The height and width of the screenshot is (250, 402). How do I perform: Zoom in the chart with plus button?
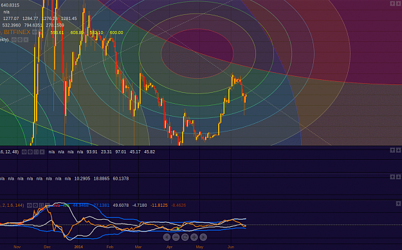pos(194,237)
